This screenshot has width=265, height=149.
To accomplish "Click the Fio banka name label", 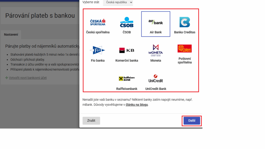I will tap(98, 61).
